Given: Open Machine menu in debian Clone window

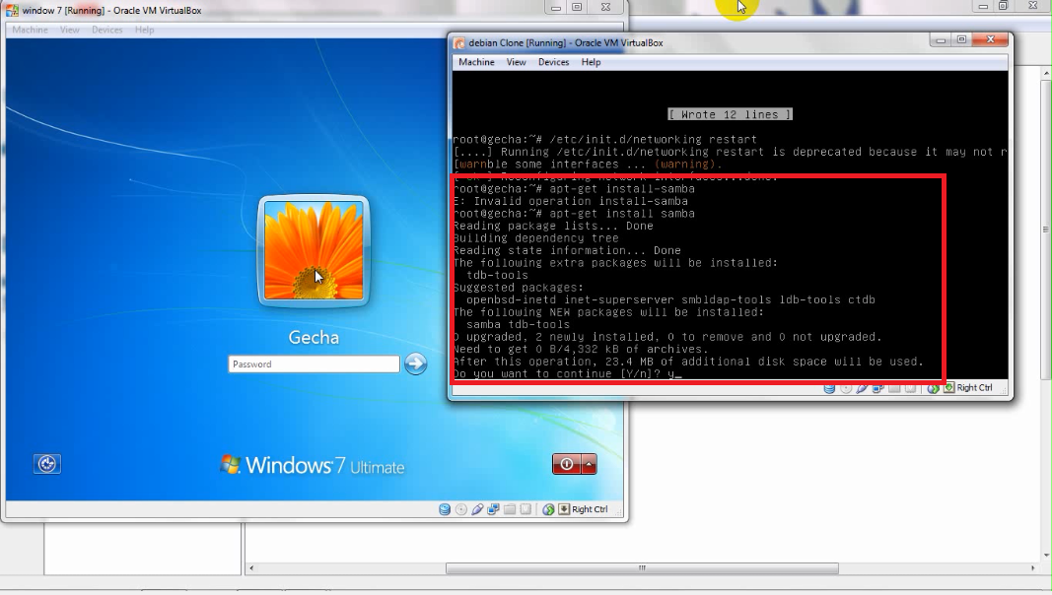Looking at the screenshot, I should tap(476, 62).
